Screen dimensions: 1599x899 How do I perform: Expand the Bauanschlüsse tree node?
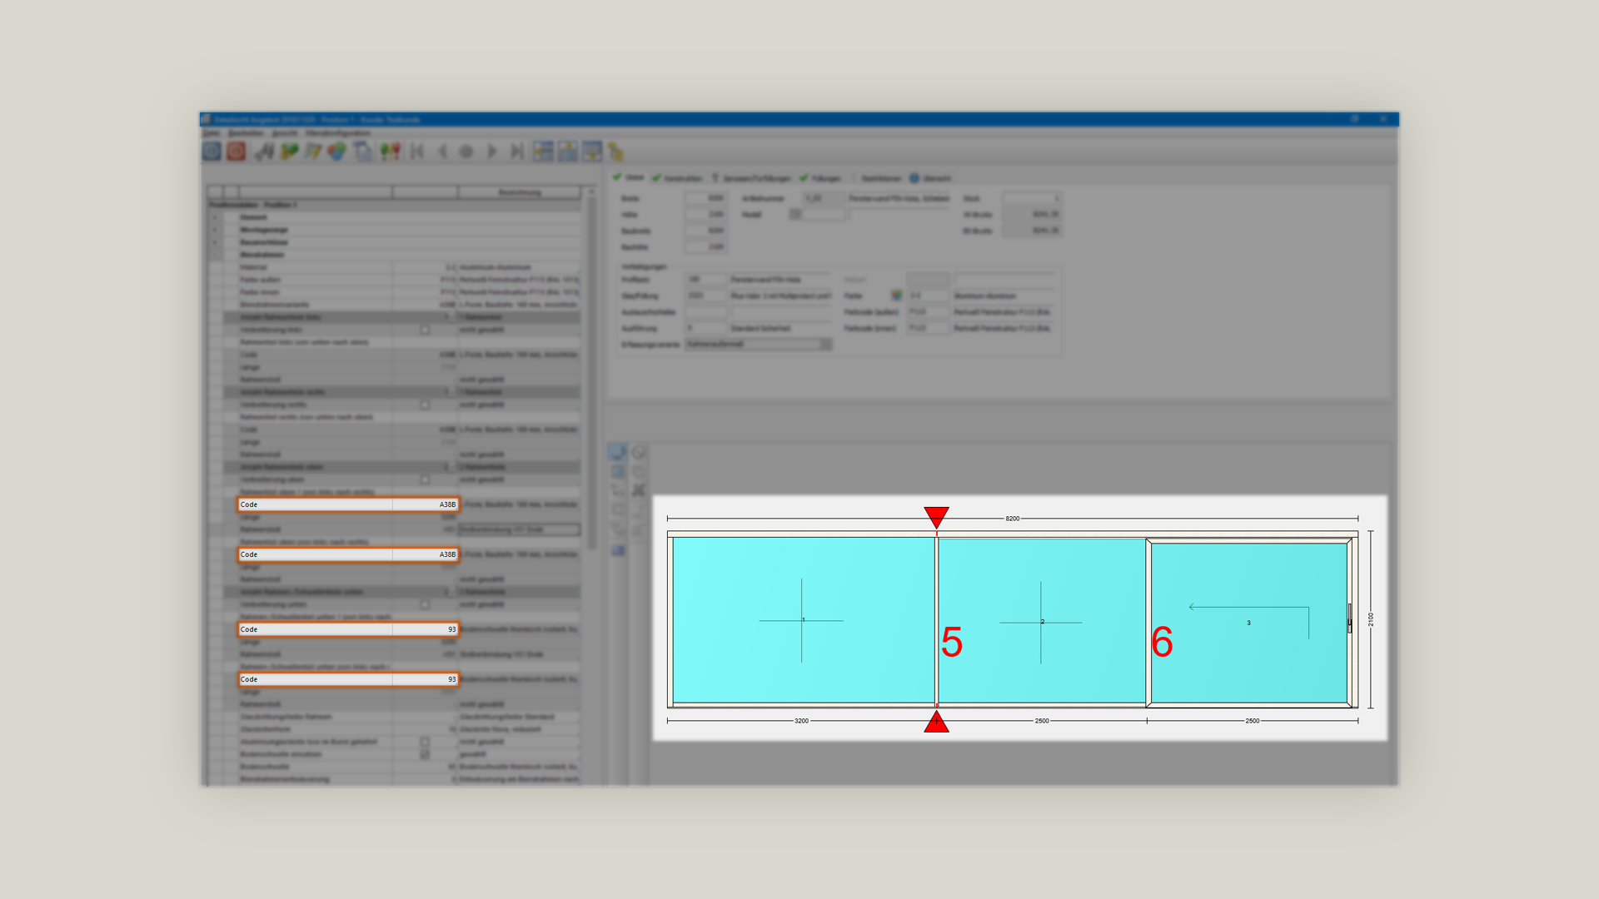pos(215,242)
